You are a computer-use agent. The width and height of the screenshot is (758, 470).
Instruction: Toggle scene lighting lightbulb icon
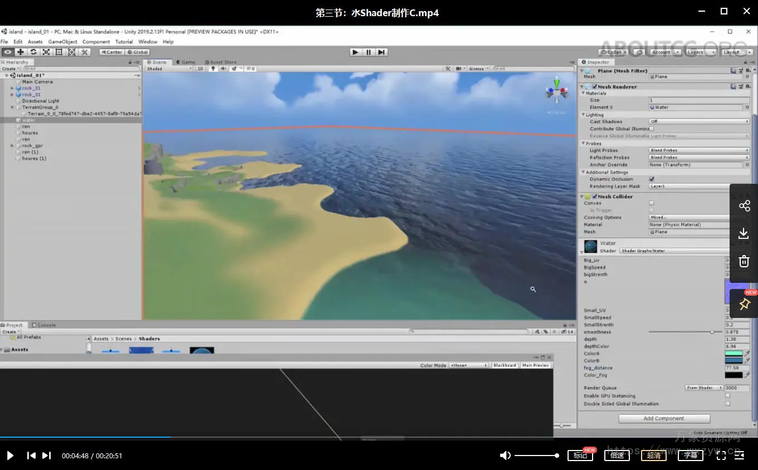point(213,68)
